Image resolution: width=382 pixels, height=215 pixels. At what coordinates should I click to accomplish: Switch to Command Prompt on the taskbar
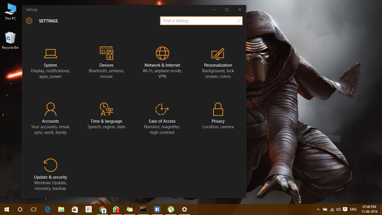point(143,209)
